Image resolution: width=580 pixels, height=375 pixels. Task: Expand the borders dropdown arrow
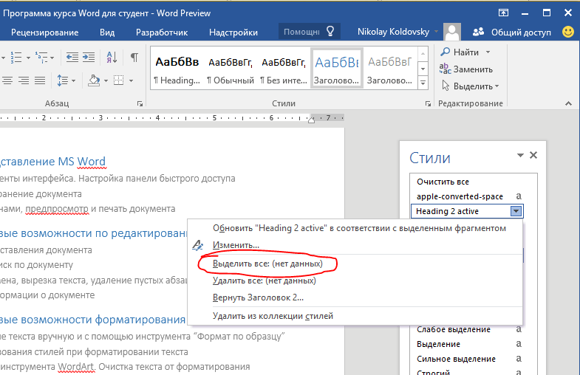131,80
